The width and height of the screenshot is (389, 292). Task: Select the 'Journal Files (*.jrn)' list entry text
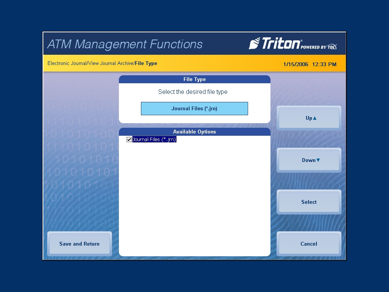click(x=154, y=140)
